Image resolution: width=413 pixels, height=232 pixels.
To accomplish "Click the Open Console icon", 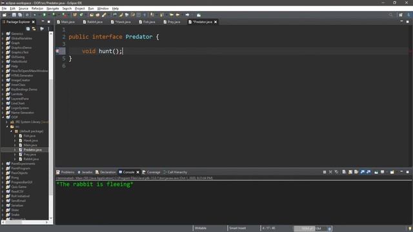I will [392, 172].
